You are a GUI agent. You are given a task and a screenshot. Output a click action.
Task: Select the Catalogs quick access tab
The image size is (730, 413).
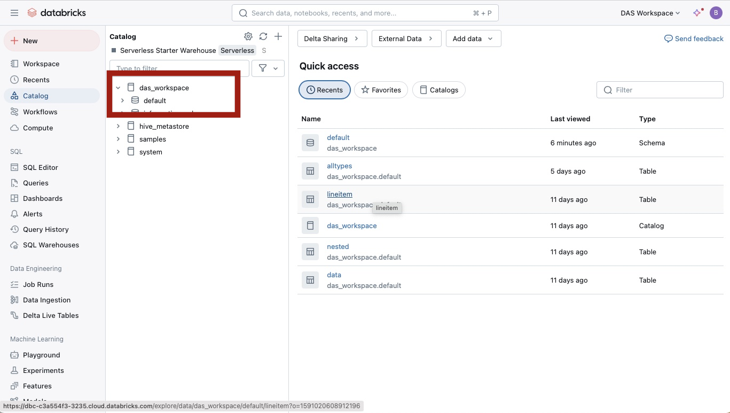point(439,90)
